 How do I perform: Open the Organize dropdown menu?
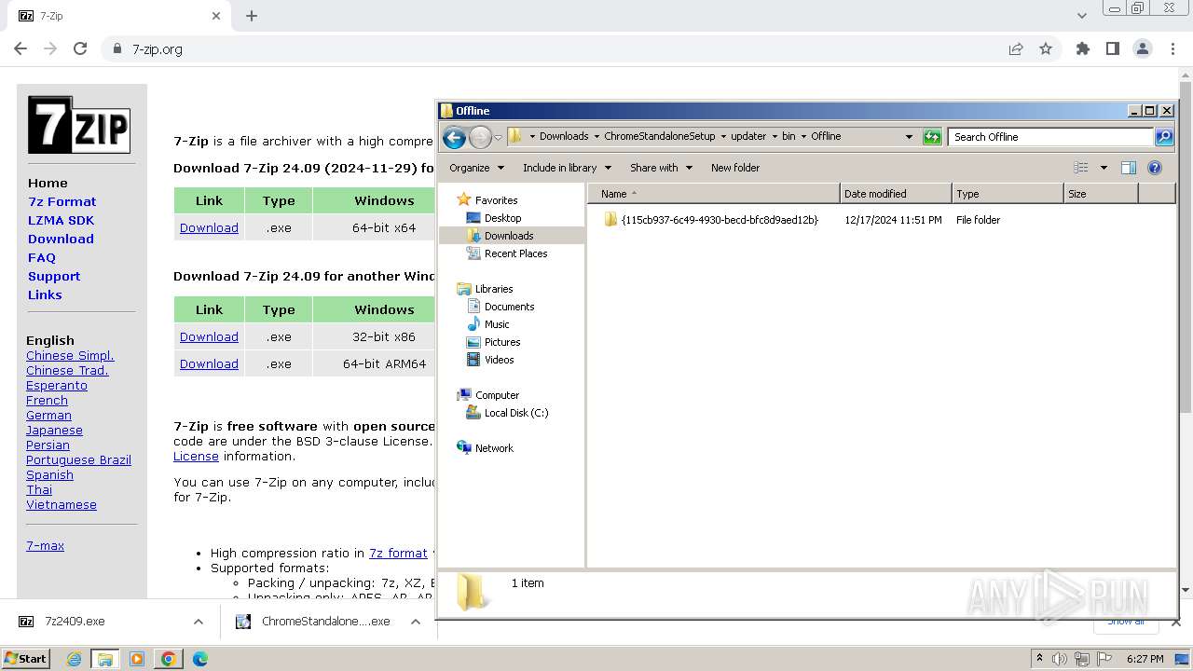click(476, 168)
